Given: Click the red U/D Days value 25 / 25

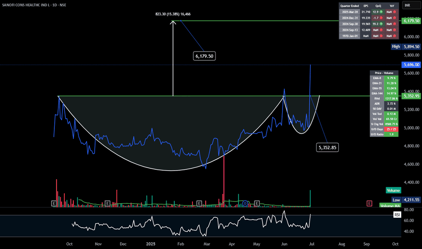Looking at the screenshot, I should point(391,129).
